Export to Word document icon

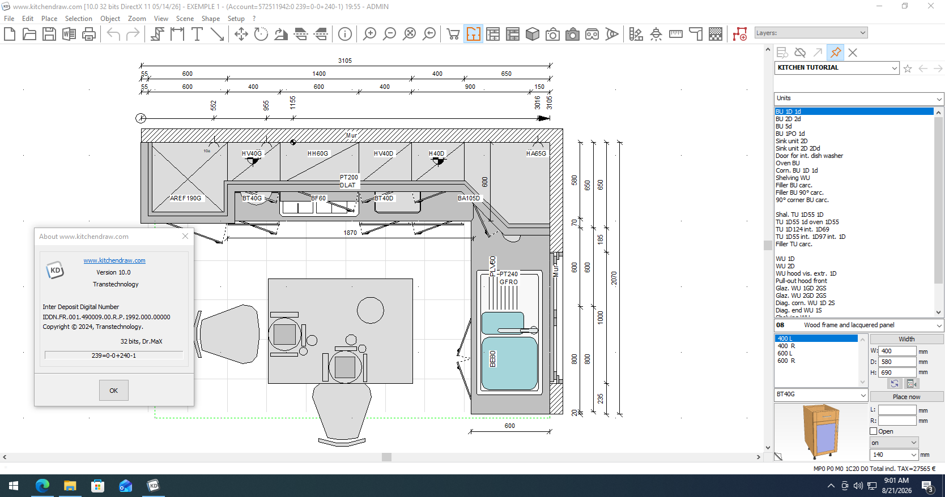tap(69, 34)
